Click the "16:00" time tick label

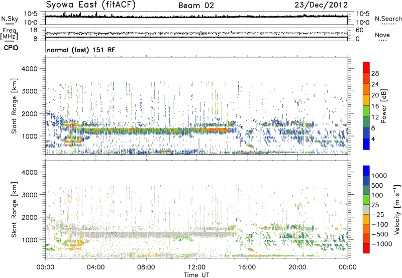pyautogui.click(x=247, y=267)
